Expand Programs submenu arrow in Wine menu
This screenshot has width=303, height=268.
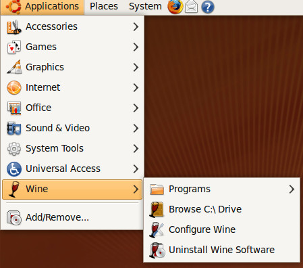point(292,189)
